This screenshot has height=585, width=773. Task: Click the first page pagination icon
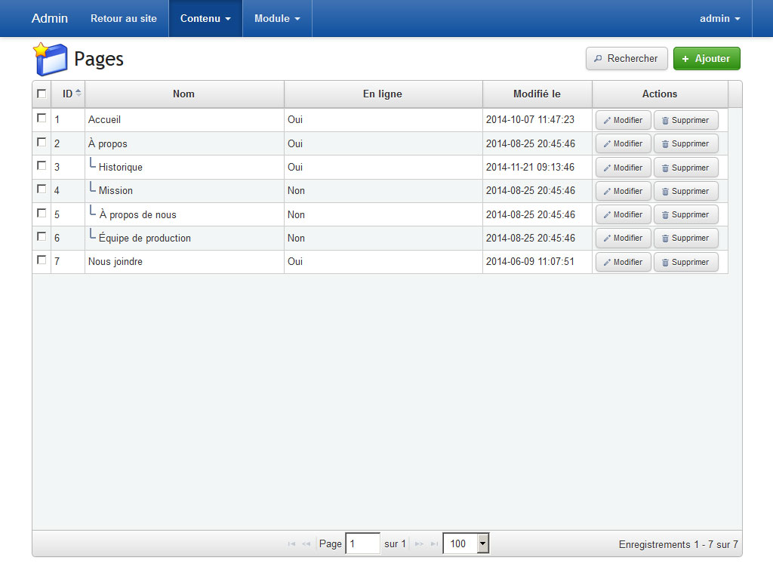pos(291,544)
